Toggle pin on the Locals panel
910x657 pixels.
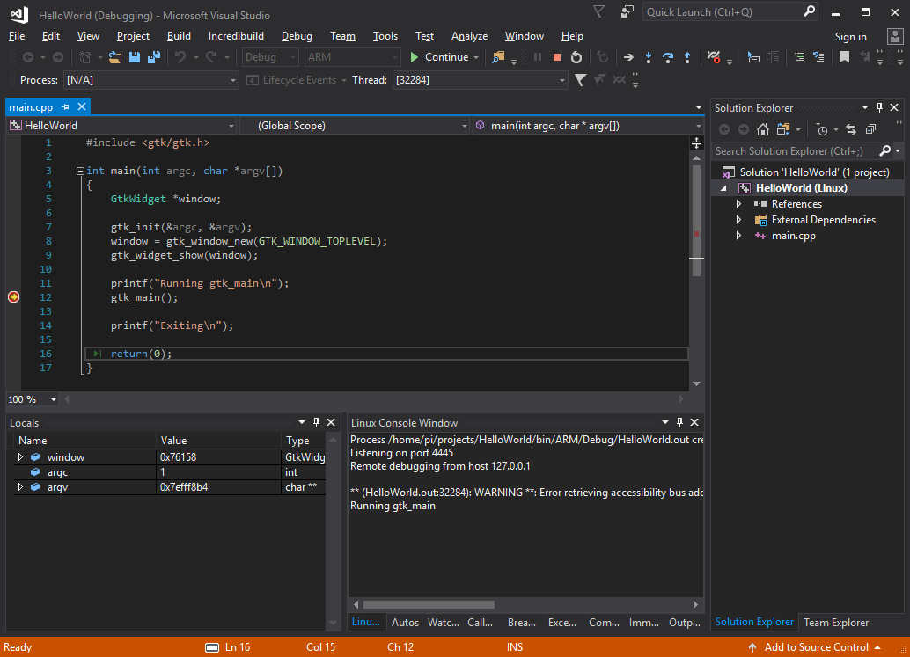click(316, 423)
